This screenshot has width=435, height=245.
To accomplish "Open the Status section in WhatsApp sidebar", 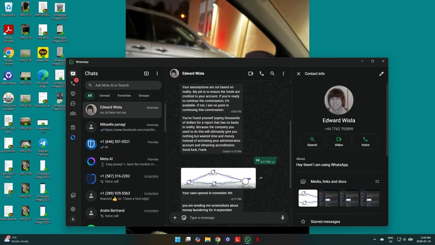I will 73,93.
